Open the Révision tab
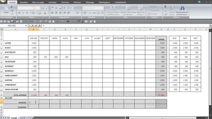Image resolution: width=212 pixels, height=119 pixels. click(x=77, y=2)
